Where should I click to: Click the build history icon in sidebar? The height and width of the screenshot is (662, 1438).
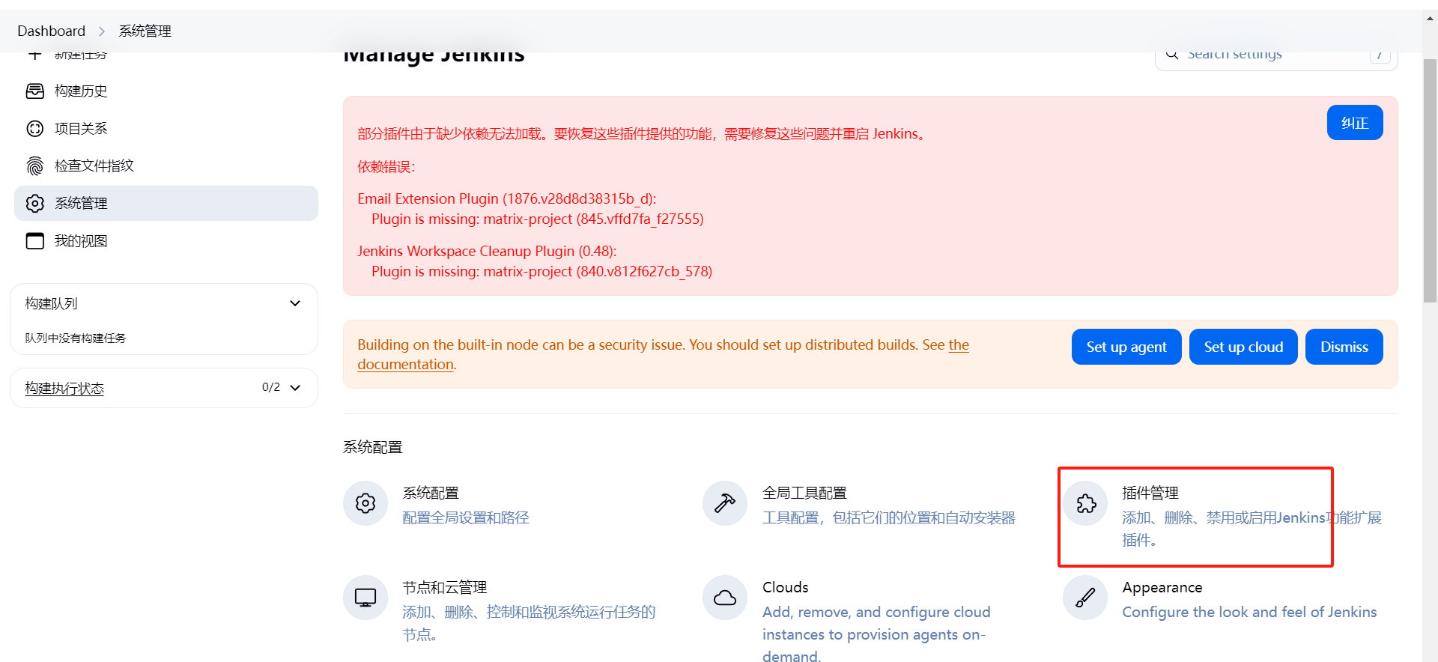[35, 91]
